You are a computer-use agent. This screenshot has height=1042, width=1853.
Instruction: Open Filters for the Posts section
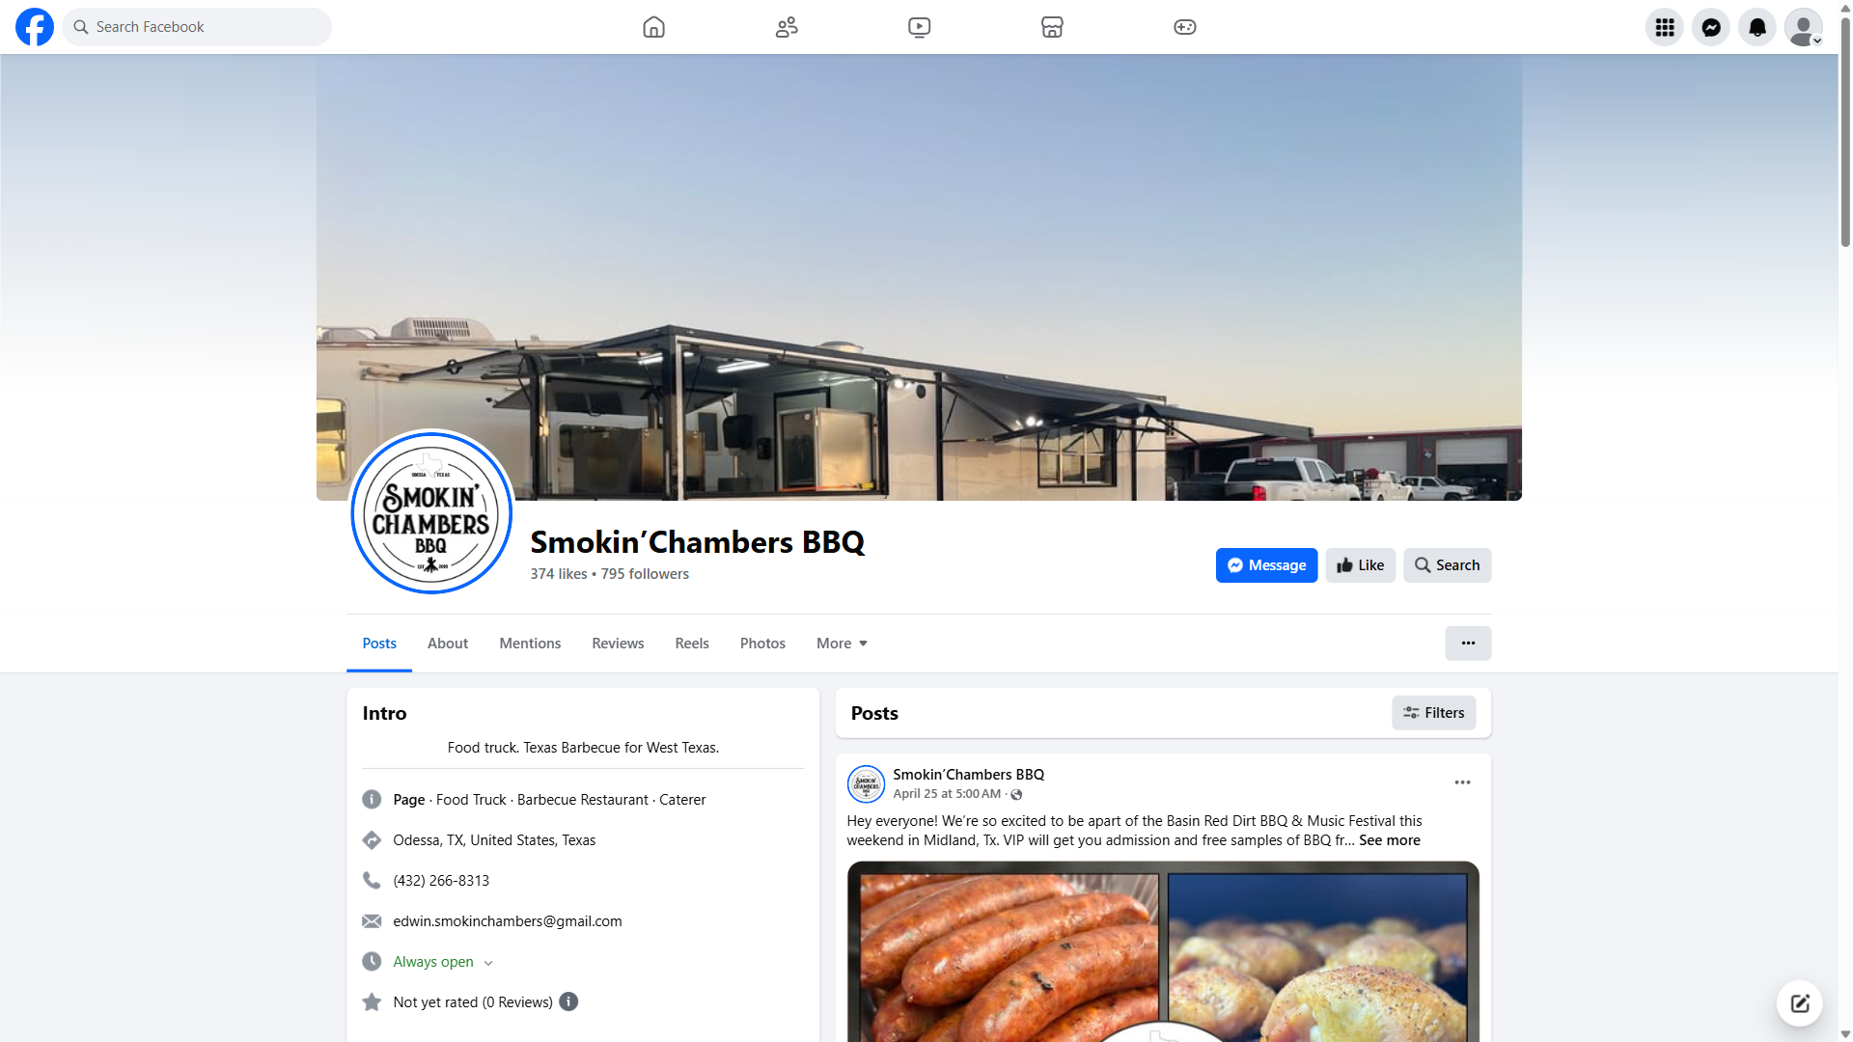[x=1433, y=713]
